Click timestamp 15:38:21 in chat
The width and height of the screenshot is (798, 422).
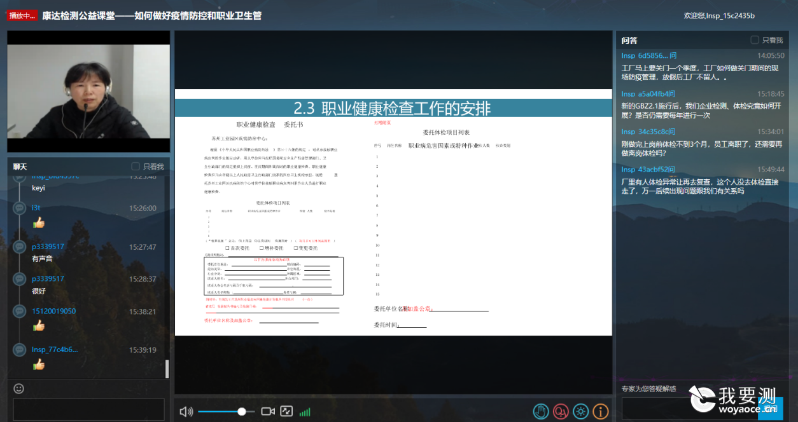click(143, 311)
